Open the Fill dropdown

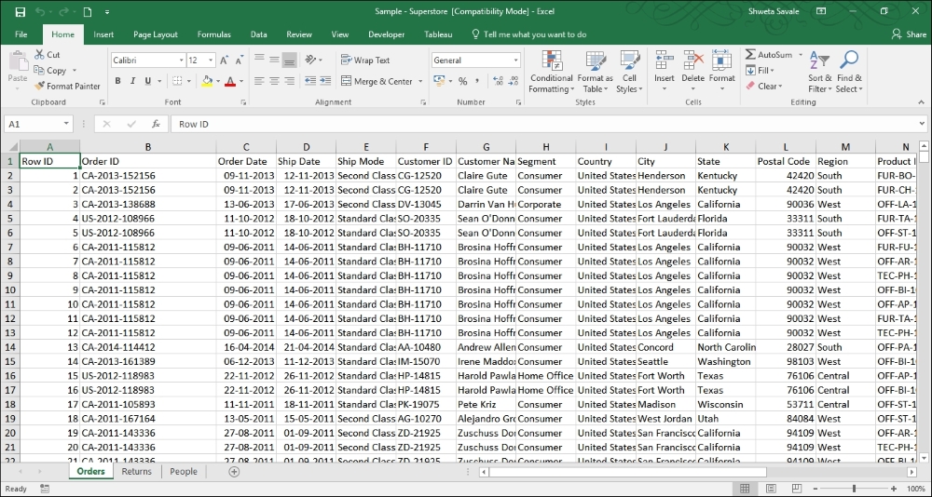759,71
